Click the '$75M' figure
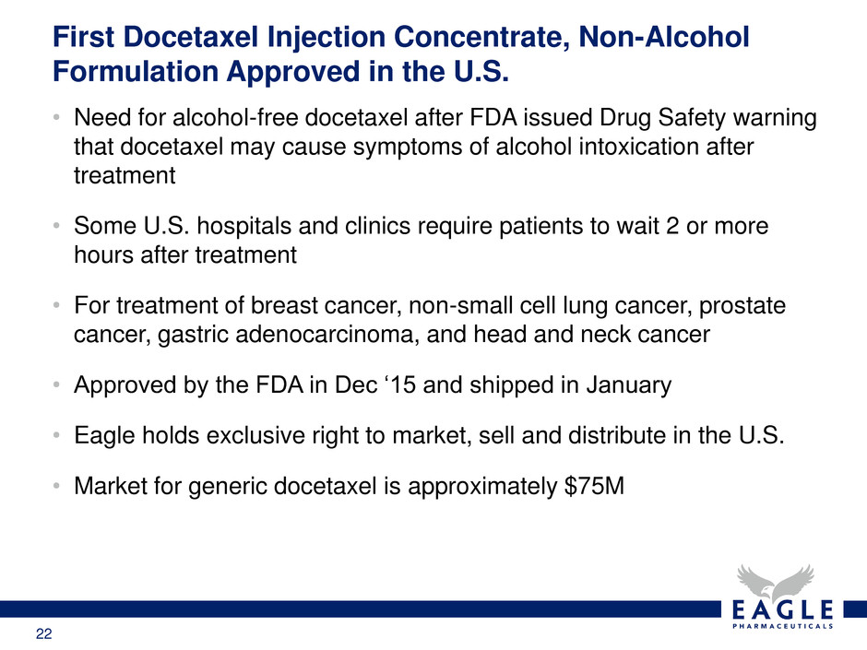 (594, 486)
